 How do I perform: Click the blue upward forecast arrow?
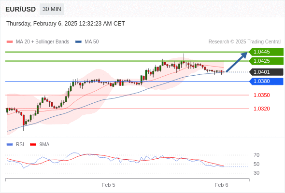(237, 62)
